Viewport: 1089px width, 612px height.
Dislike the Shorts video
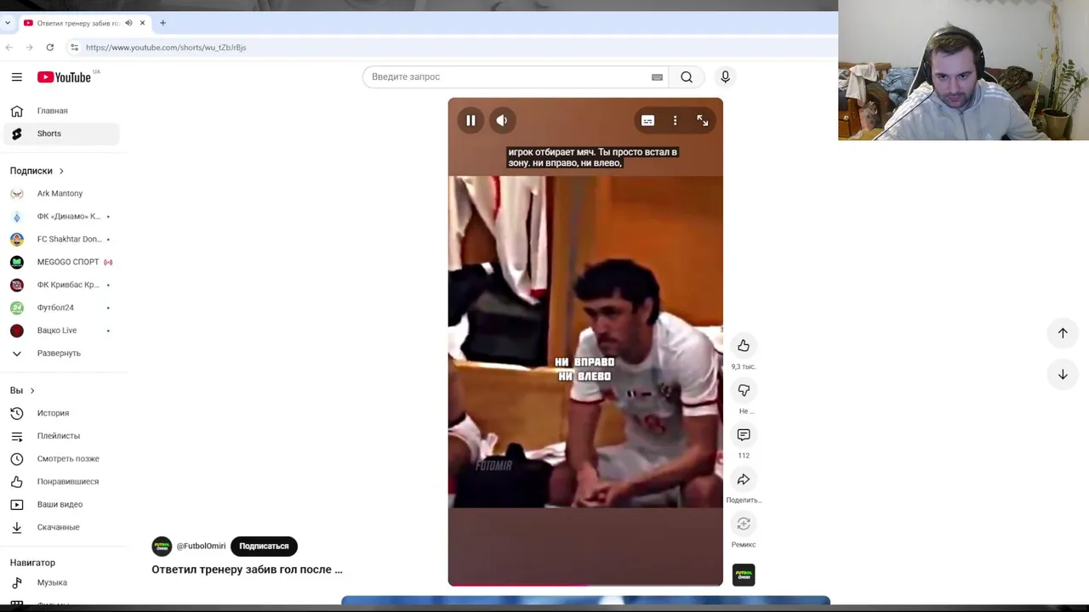744,390
